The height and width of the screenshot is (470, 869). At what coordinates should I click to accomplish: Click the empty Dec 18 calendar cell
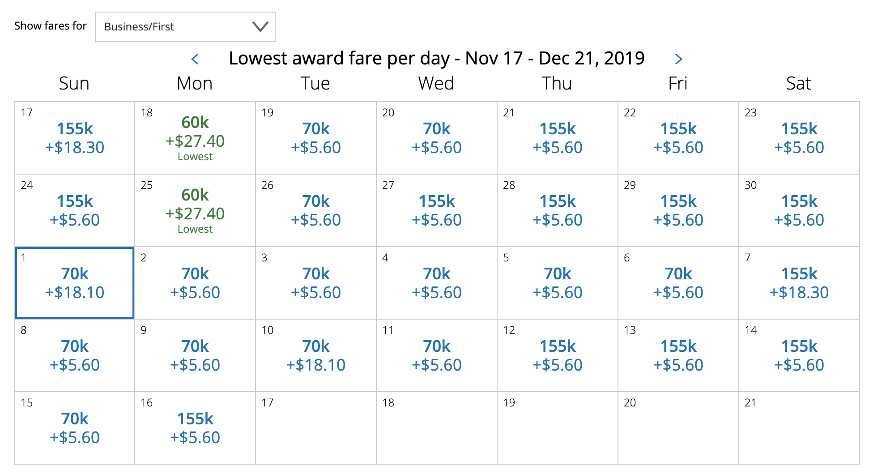point(437,428)
